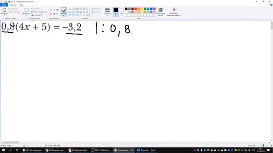Click the taskbar Search icon
The width and height of the screenshot is (273, 153).
[10, 150]
